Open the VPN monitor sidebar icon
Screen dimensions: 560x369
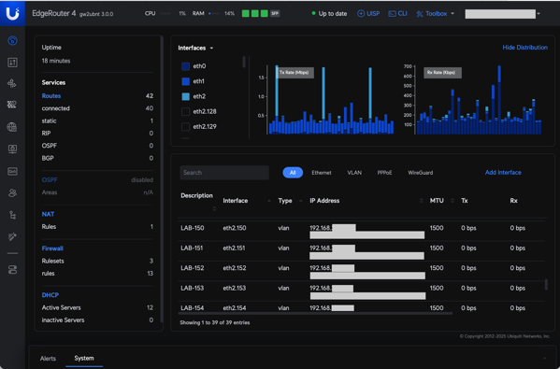pos(12,149)
